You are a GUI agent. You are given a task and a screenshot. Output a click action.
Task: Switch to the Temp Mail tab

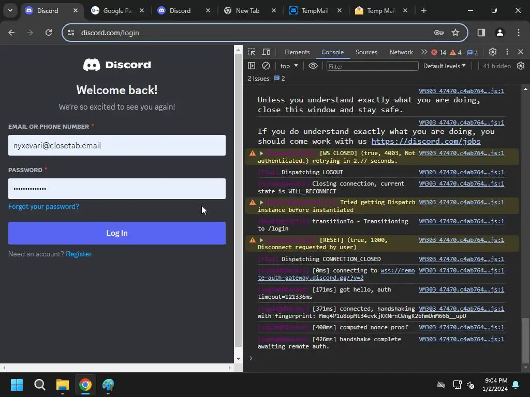[380, 10]
